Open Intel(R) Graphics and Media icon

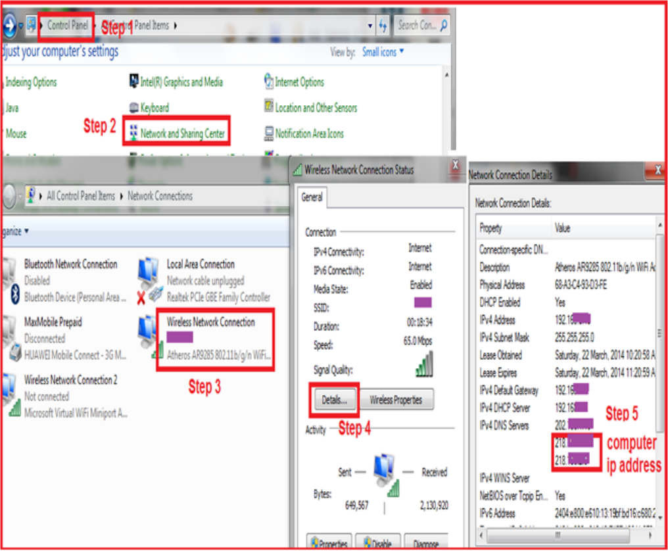[134, 82]
